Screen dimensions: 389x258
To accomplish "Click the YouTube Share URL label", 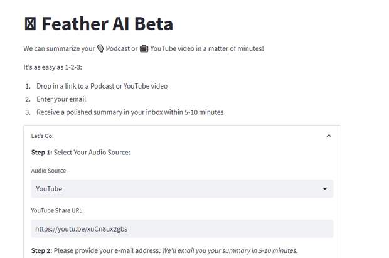I will coord(57,211).
